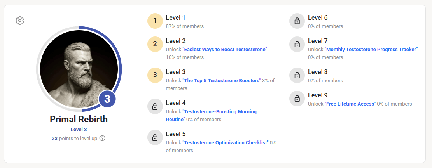Open the "Free Lifetime Access" link
This screenshot has height=168, width=432.
pos(350,104)
